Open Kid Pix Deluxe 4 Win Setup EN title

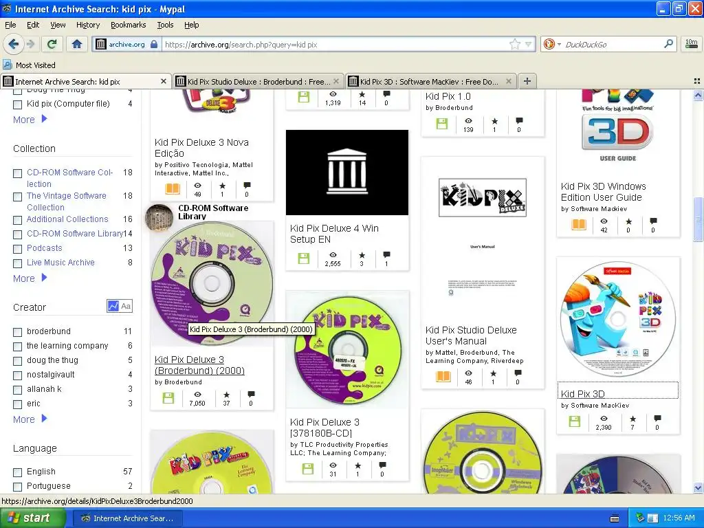(334, 234)
